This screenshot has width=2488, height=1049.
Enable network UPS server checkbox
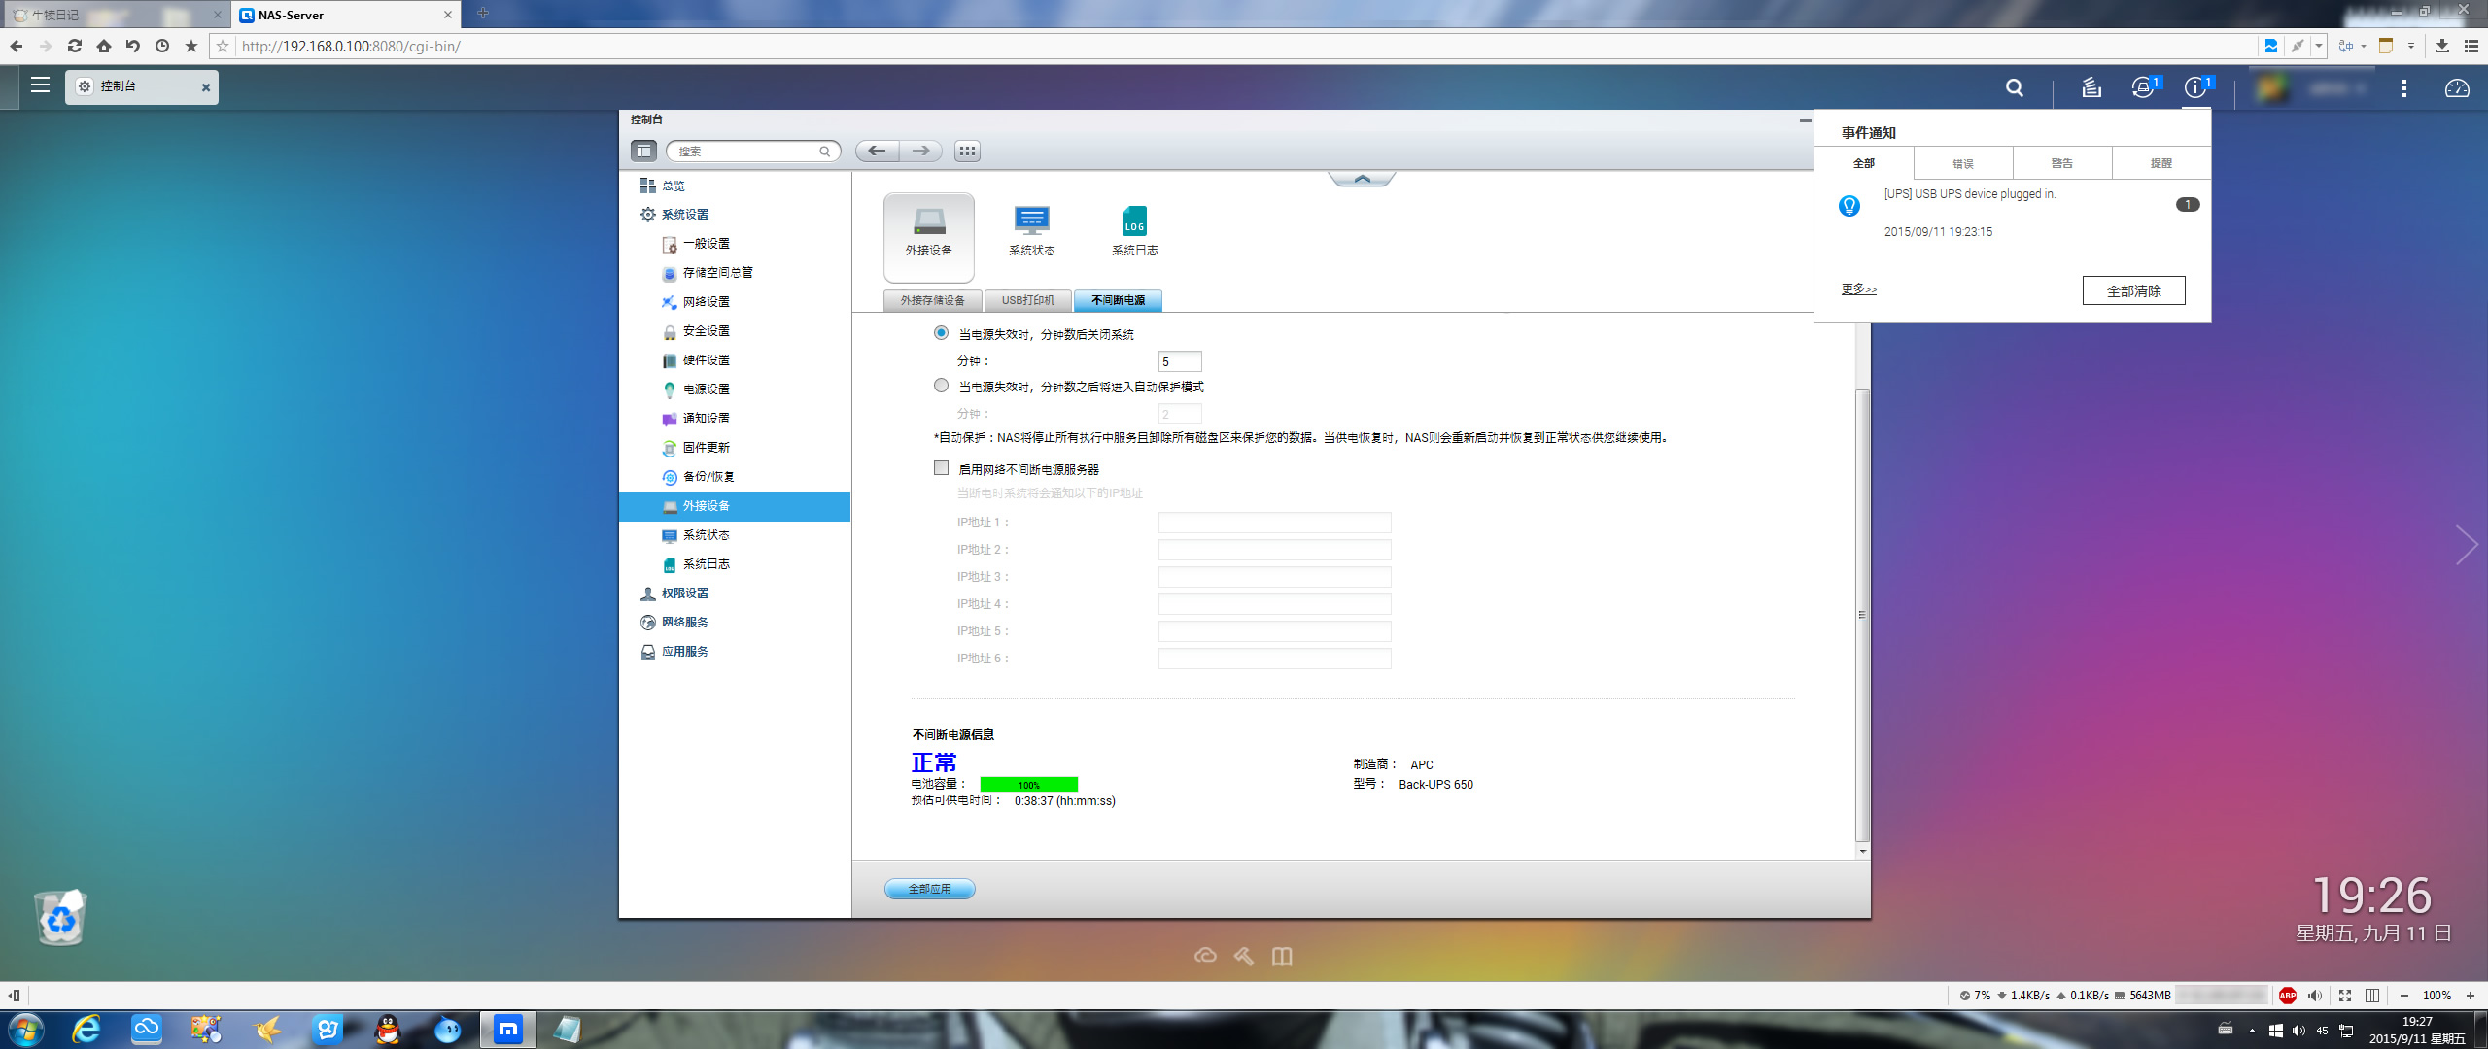point(941,468)
